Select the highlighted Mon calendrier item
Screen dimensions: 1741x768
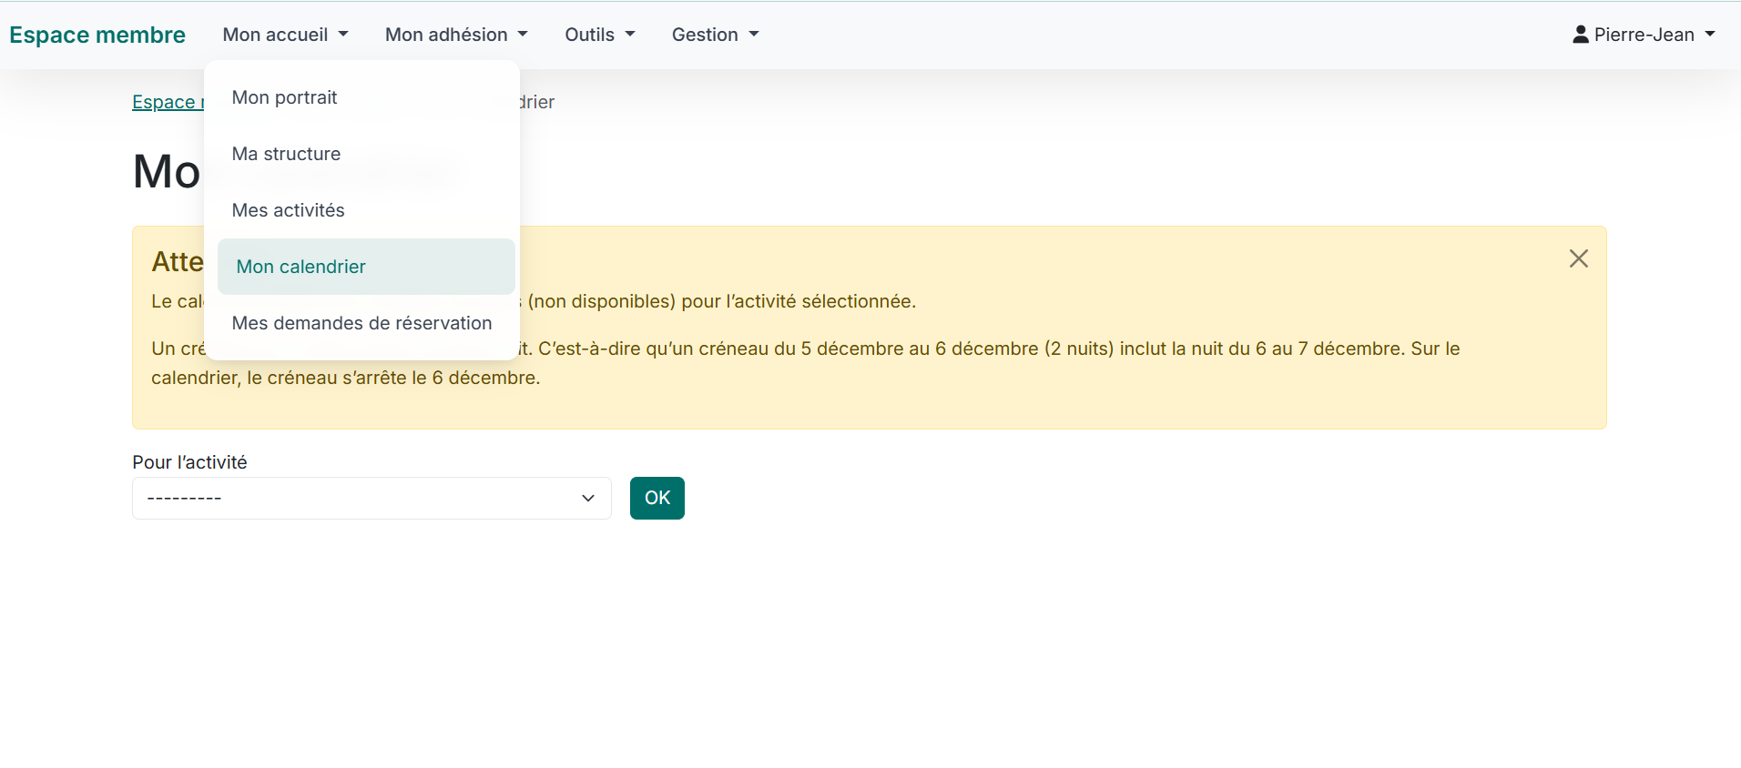(x=300, y=267)
